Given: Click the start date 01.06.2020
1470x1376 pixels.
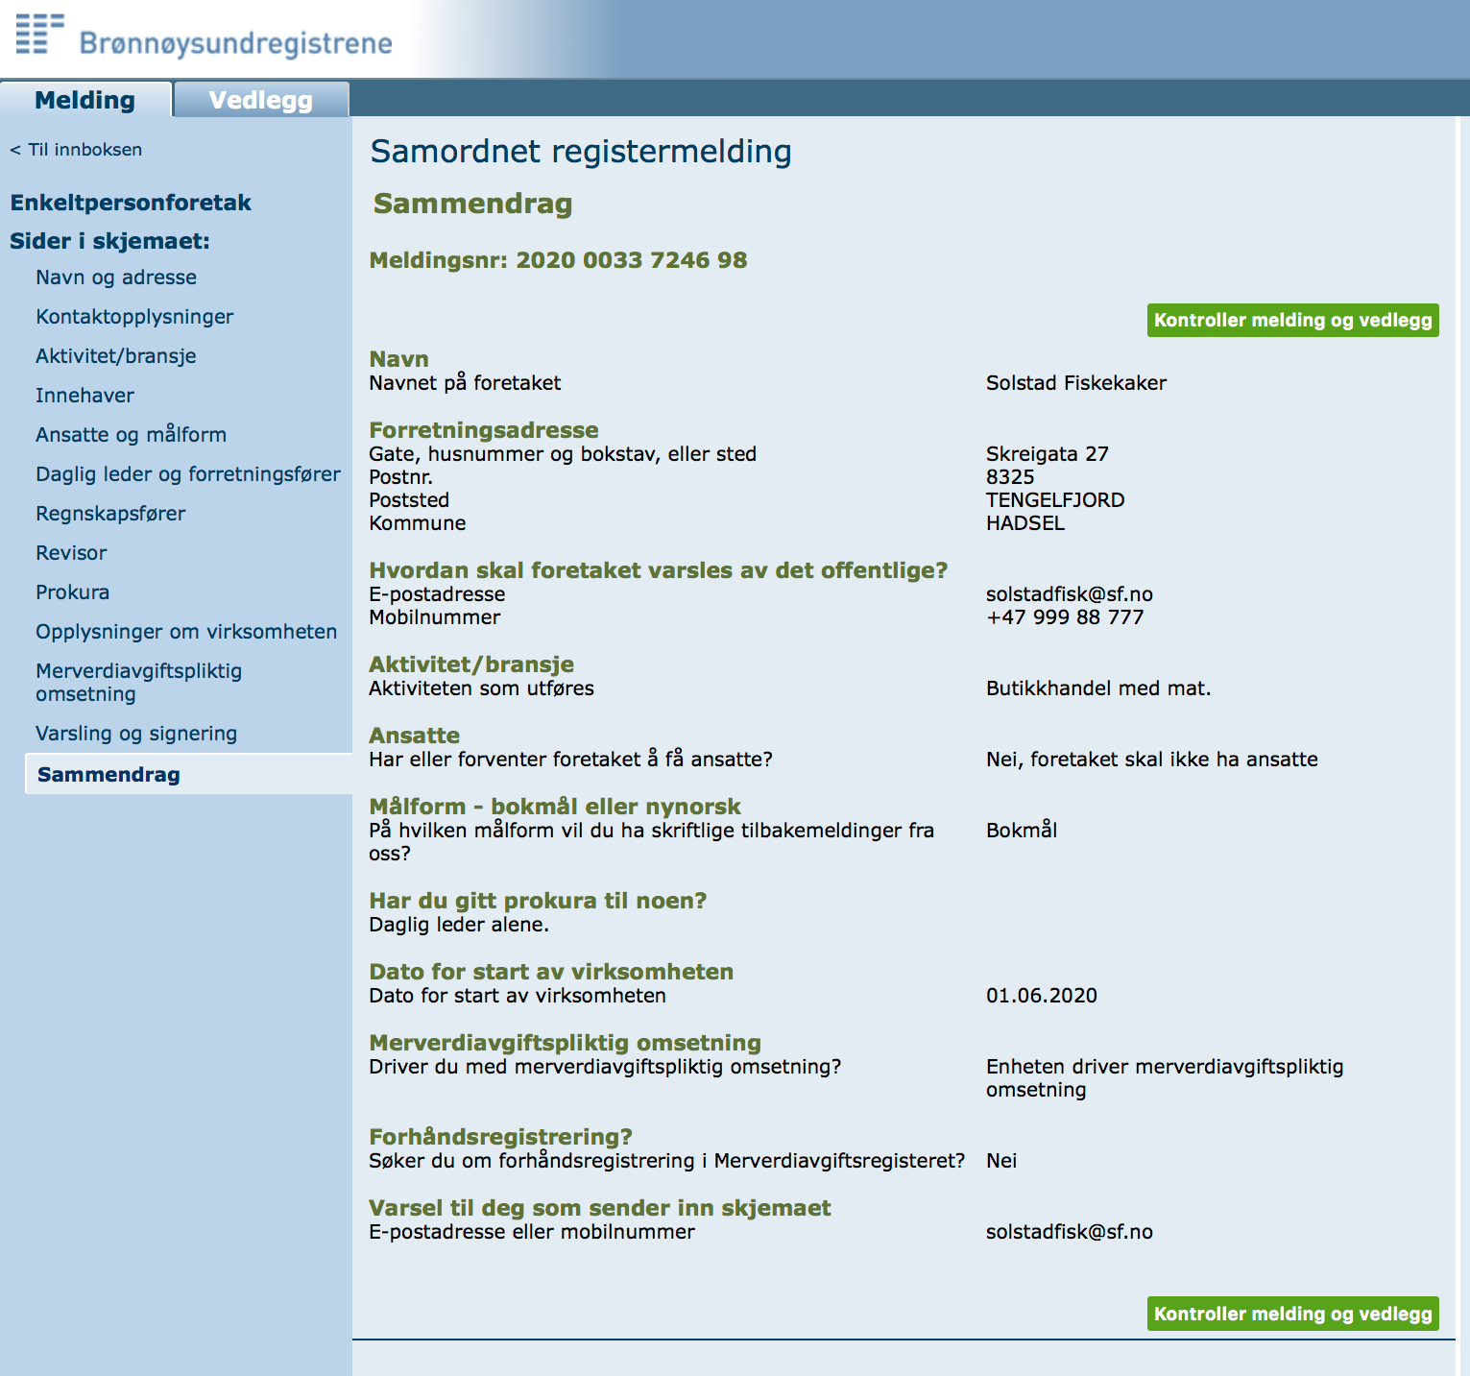Looking at the screenshot, I should coord(1042,996).
